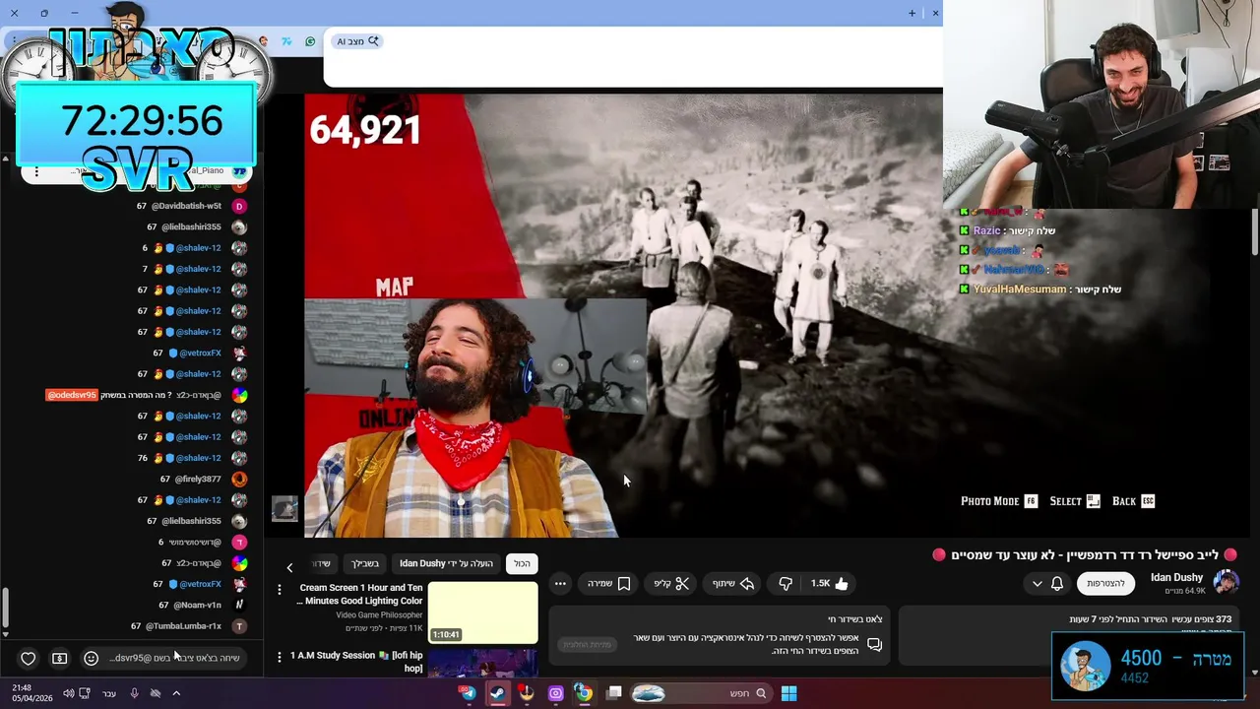Screen dimensions: 1260x709
Task: Open a new browser tab with plus
Action: 912,13
